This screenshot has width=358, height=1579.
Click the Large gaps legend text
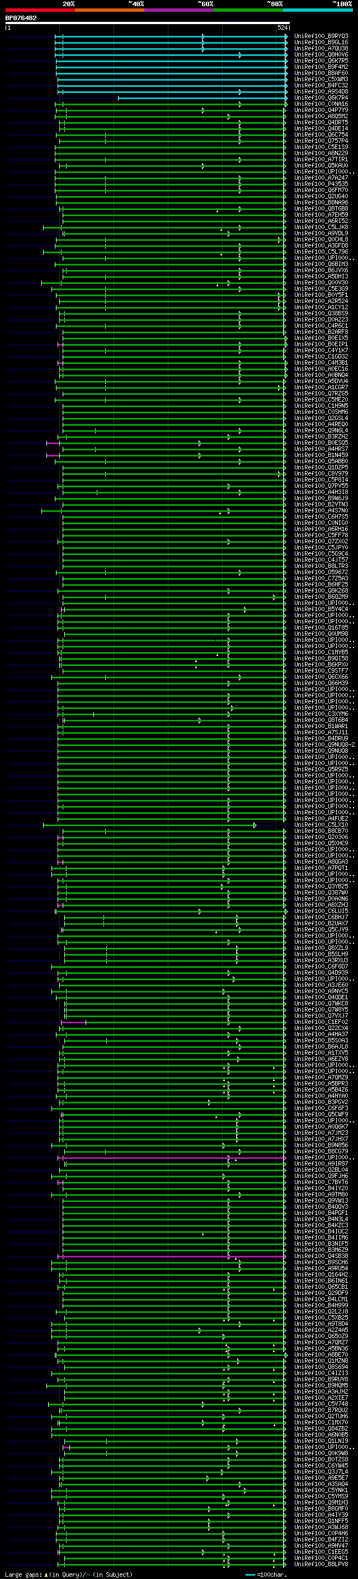coord(23,1574)
